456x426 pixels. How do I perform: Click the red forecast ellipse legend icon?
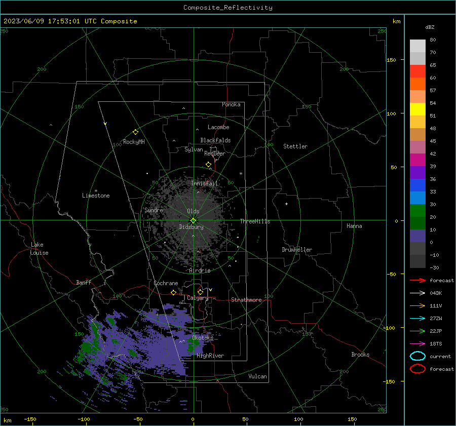point(417,369)
